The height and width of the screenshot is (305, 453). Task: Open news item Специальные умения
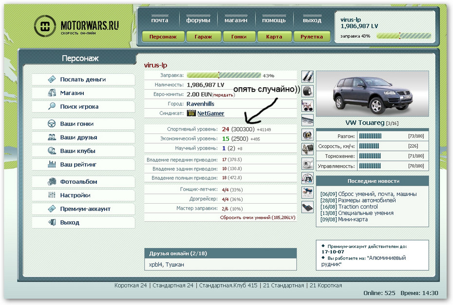pos(366,213)
